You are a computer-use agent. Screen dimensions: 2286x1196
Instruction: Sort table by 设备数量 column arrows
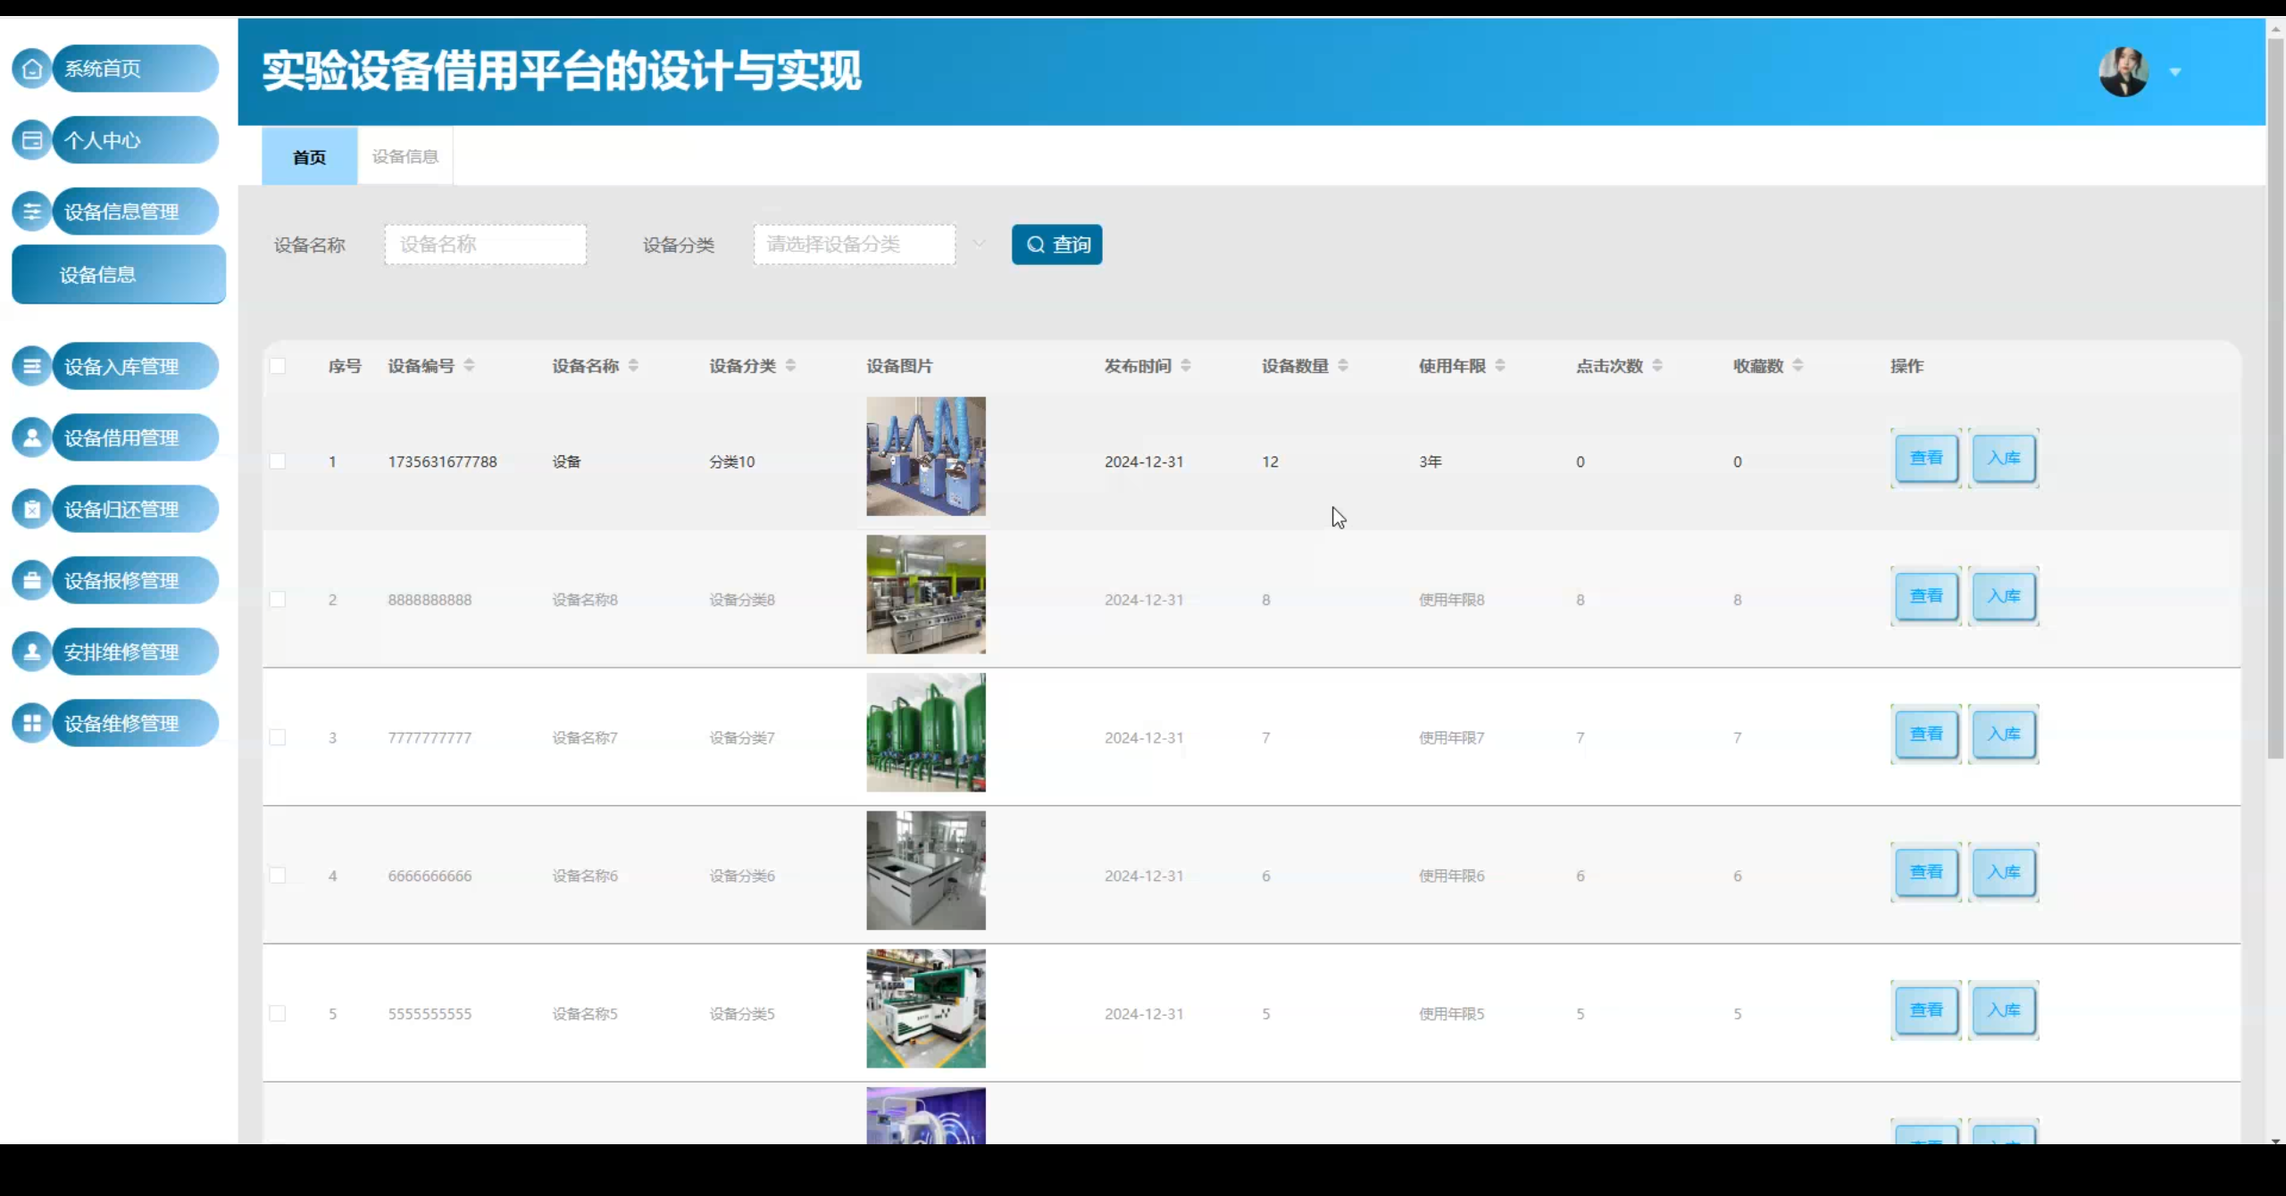[1343, 366]
